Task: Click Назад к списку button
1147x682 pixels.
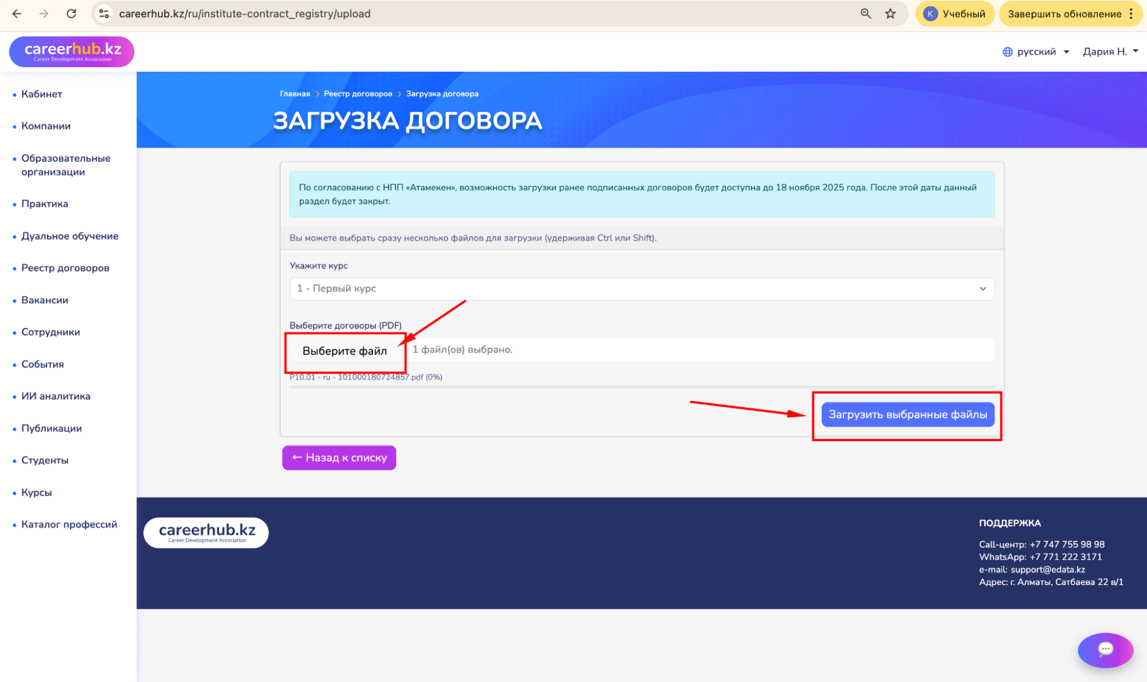Action: (339, 458)
